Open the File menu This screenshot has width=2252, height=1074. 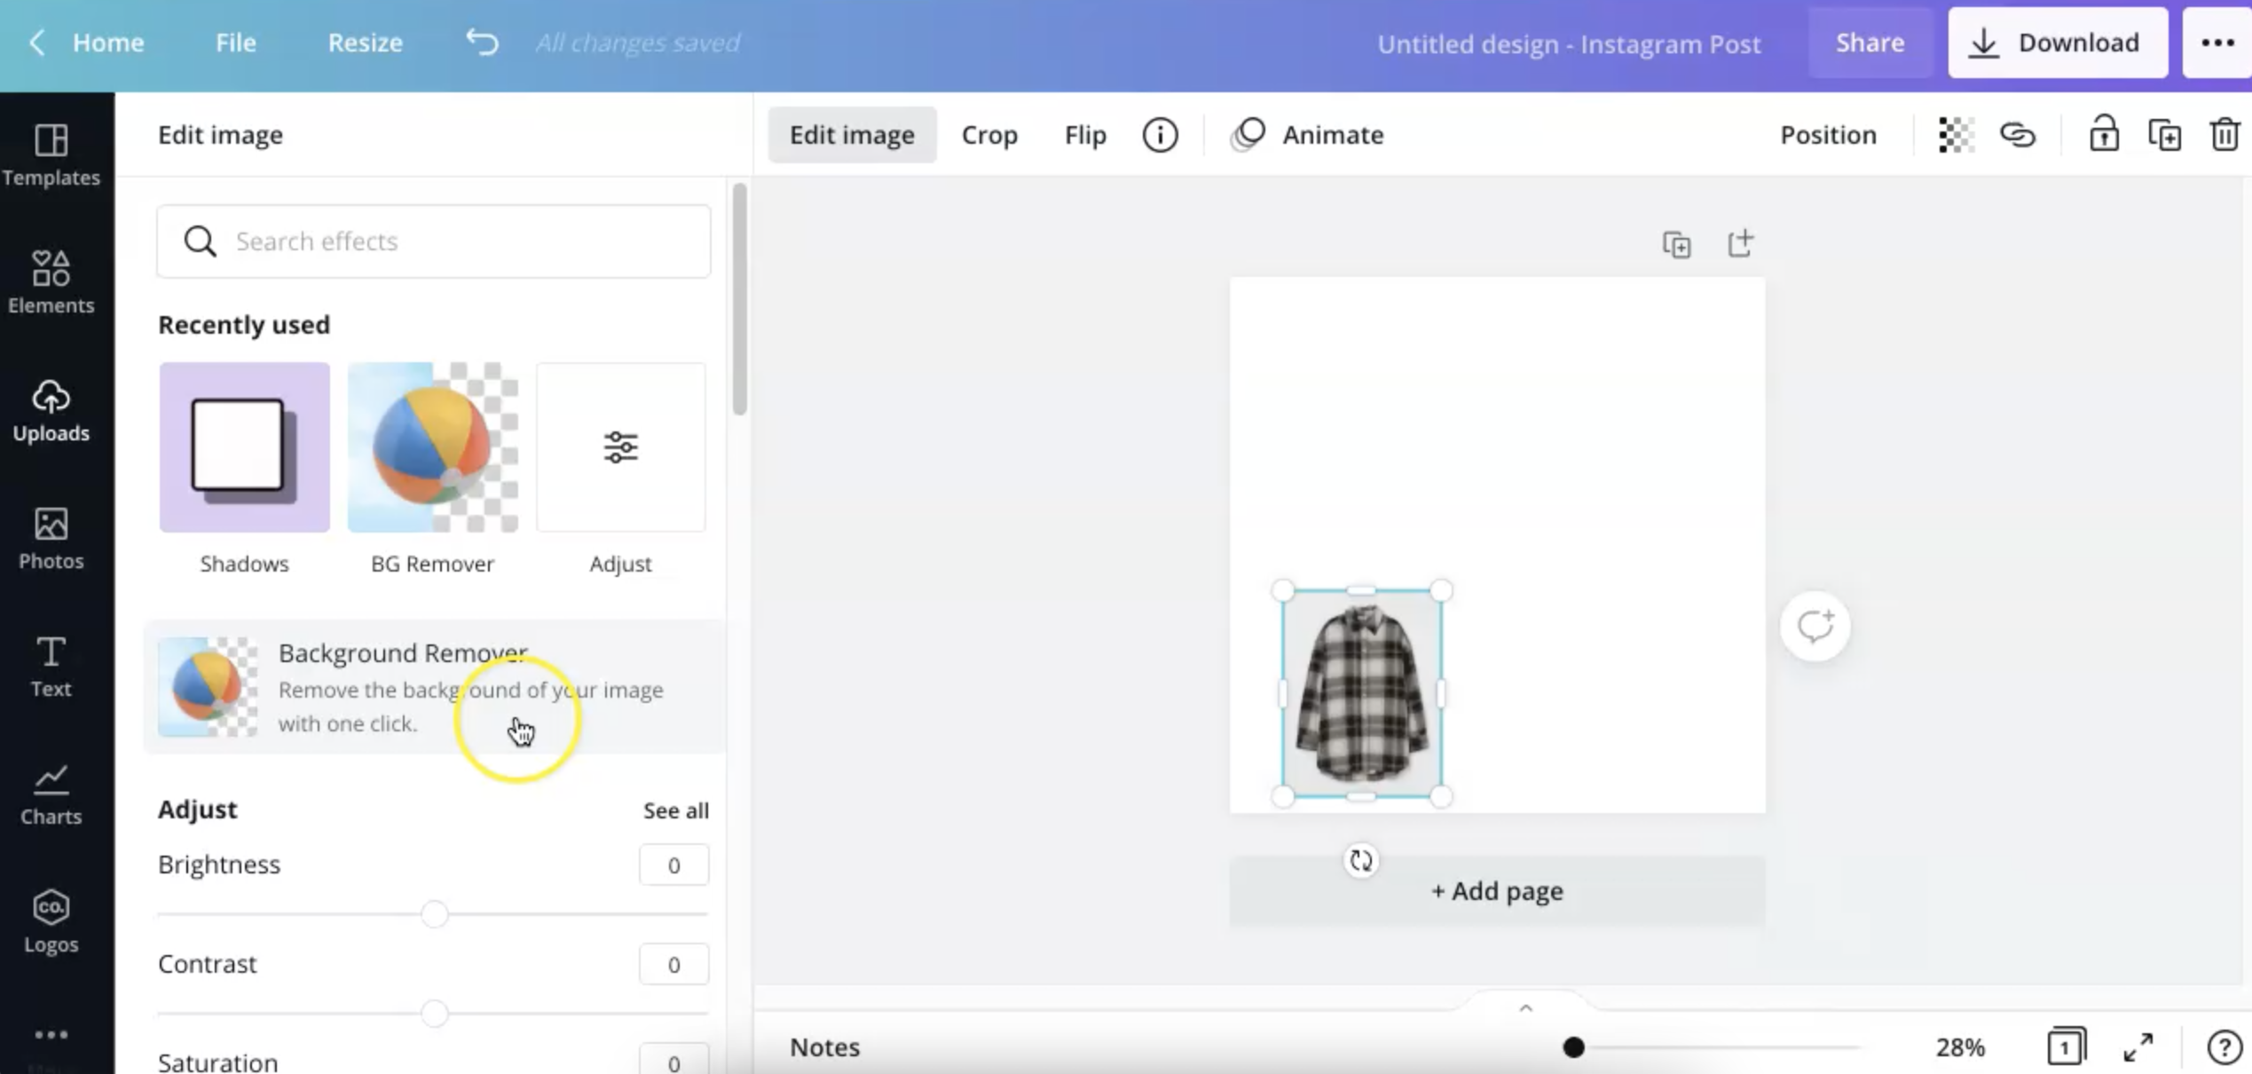(x=235, y=42)
